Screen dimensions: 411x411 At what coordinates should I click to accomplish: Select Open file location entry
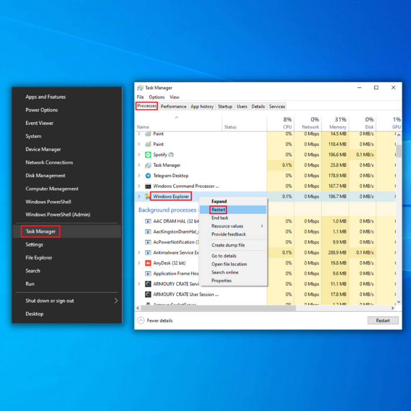coord(233,264)
